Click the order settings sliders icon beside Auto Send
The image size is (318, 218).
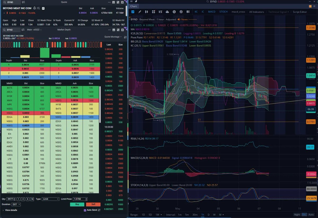click(x=99, y=210)
